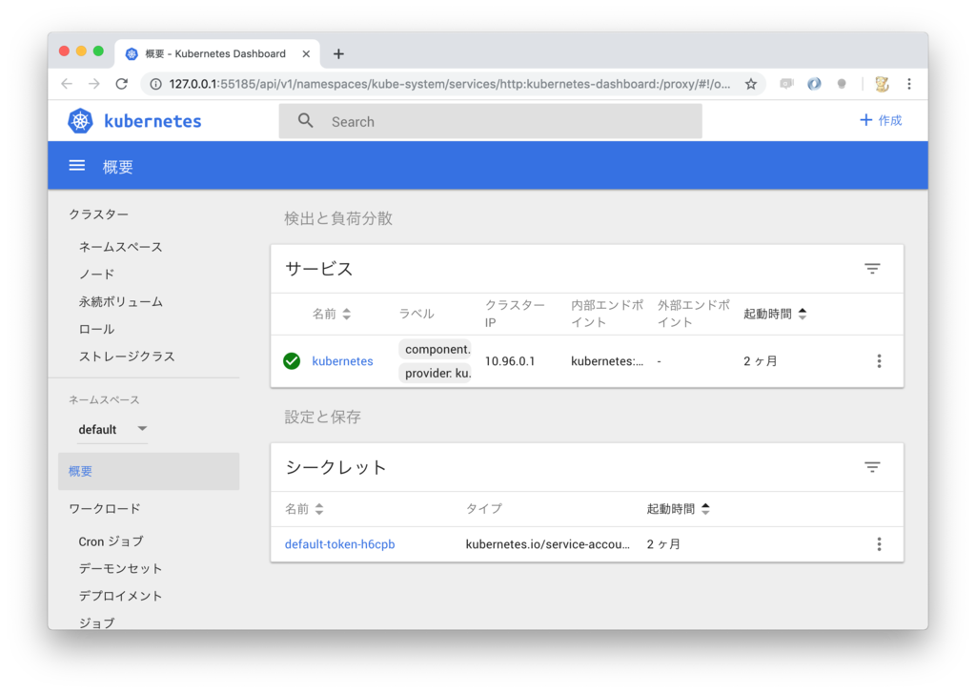This screenshot has width=976, height=693.
Task: Click the site info icon in address bar
Action: click(155, 84)
